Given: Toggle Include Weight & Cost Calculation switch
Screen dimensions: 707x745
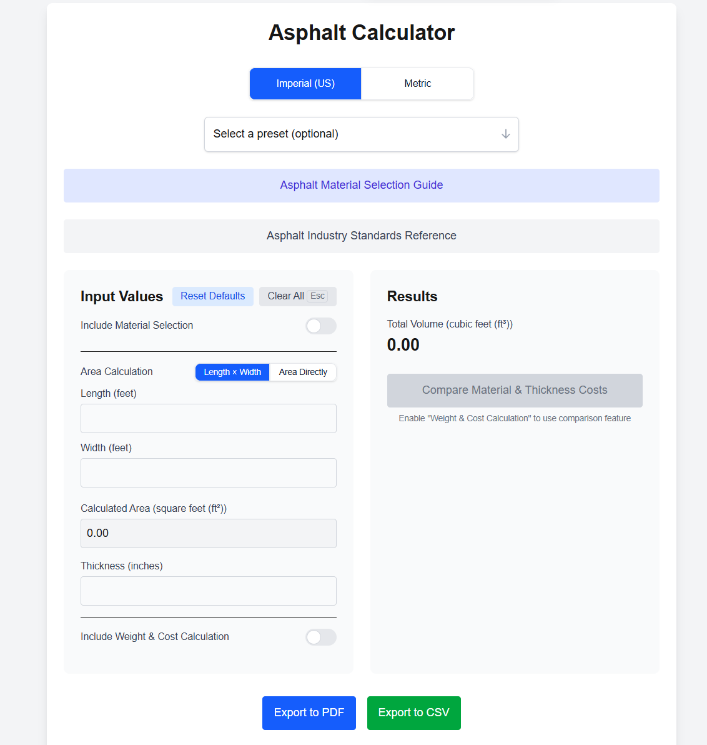Looking at the screenshot, I should (x=321, y=637).
